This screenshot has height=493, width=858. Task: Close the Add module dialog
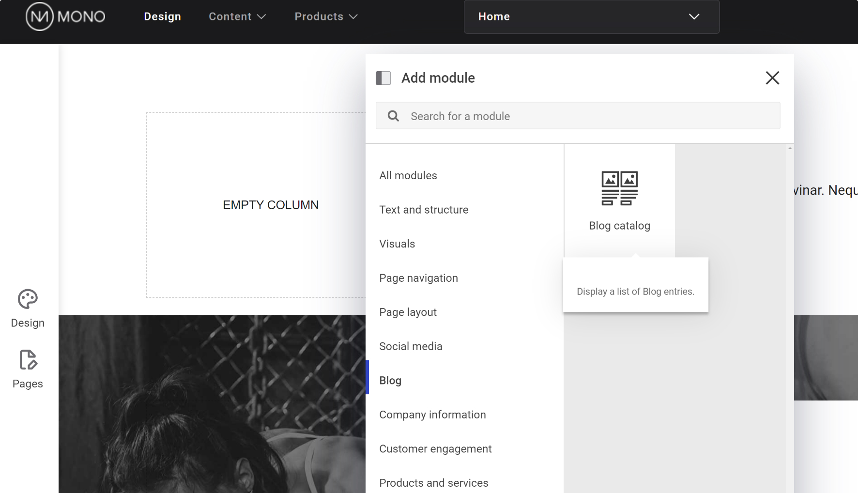(772, 78)
